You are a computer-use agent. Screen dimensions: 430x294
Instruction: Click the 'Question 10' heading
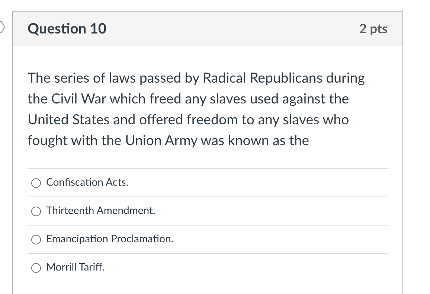(67, 29)
